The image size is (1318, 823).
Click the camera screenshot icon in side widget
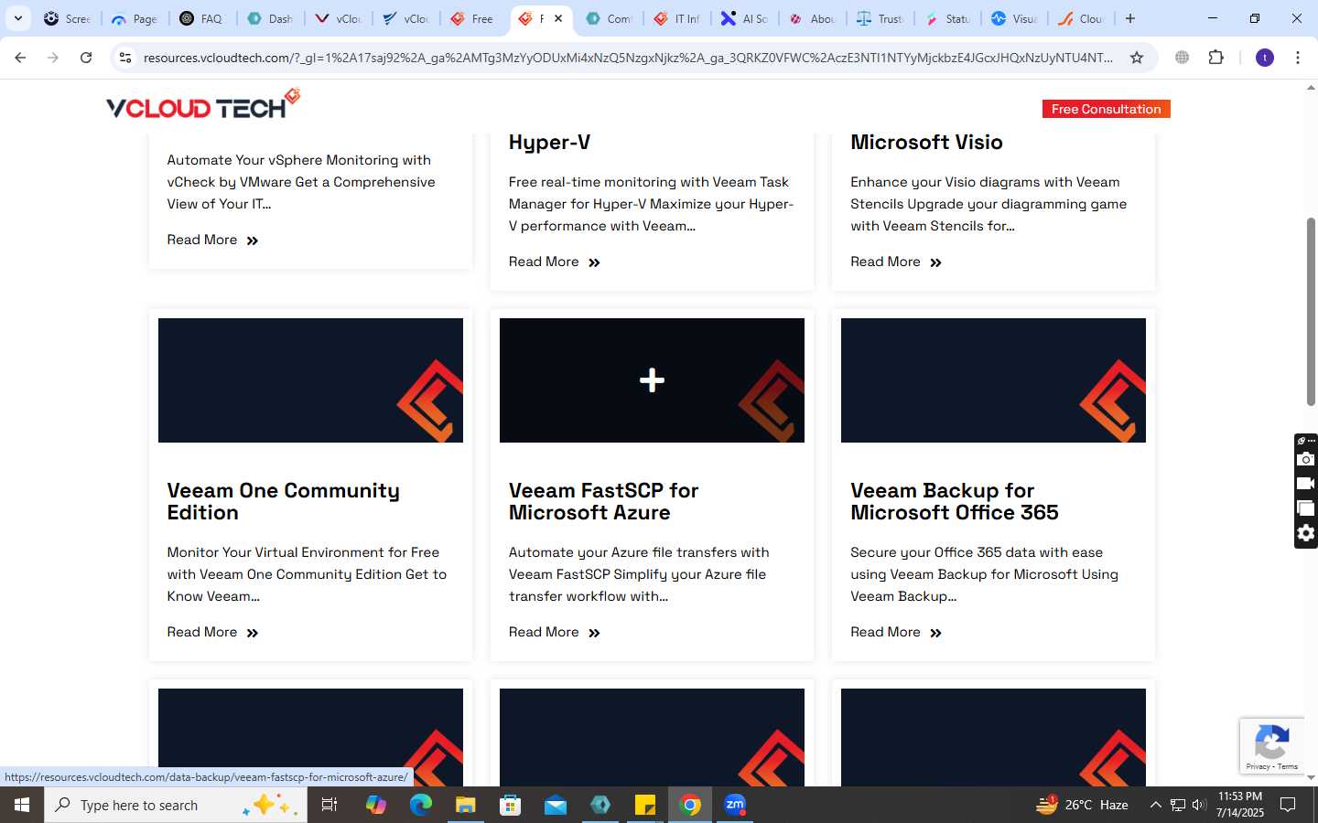(x=1306, y=459)
